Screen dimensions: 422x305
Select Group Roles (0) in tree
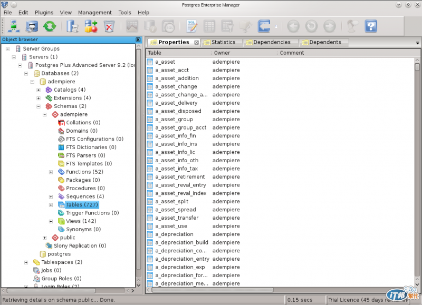[61, 278]
